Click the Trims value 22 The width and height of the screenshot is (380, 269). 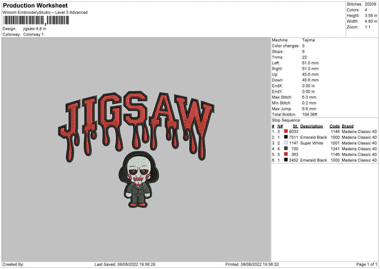(305, 57)
